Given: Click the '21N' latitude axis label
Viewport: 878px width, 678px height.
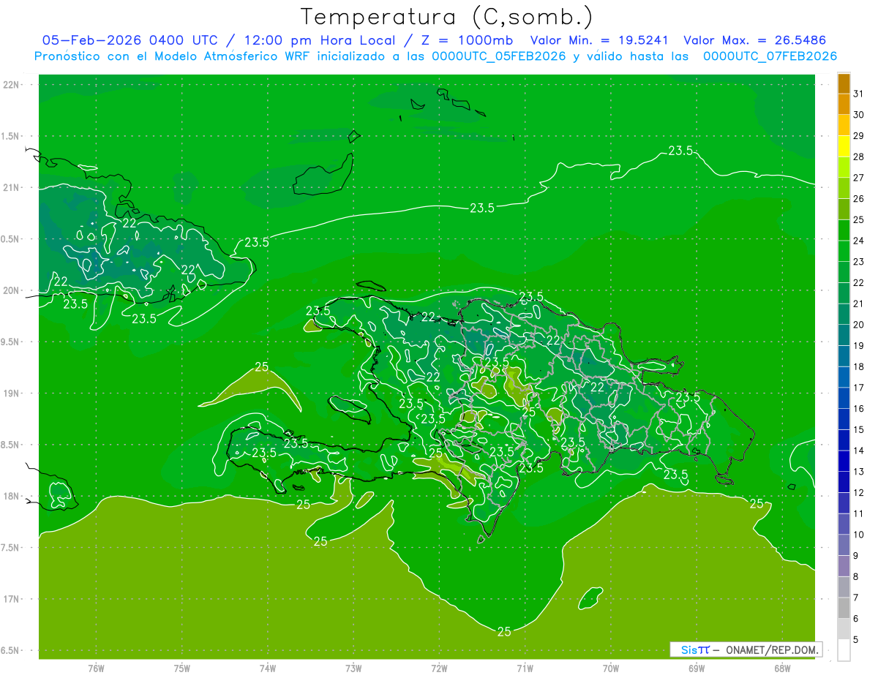Looking at the screenshot, I should click(x=10, y=187).
